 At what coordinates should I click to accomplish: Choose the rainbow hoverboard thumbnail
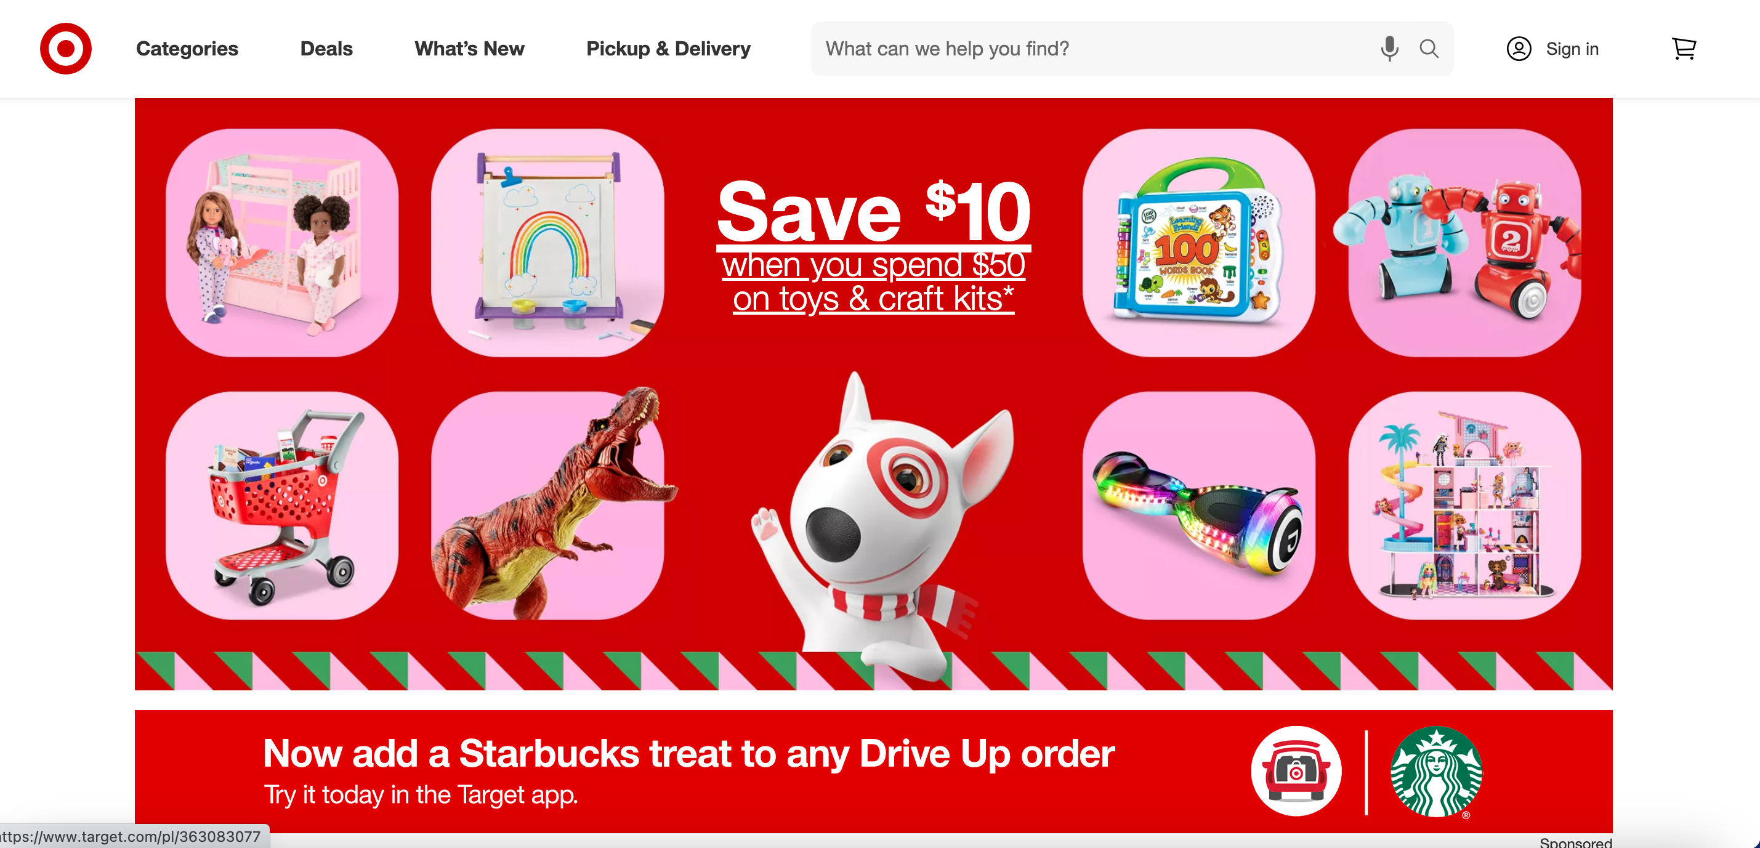click(1199, 506)
